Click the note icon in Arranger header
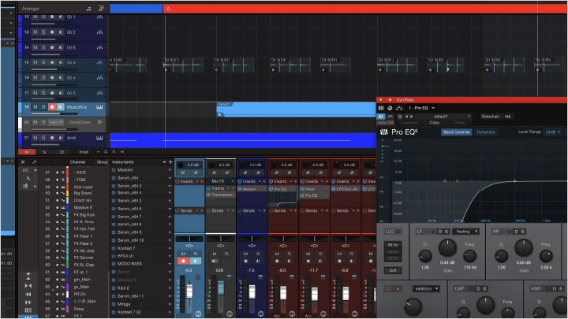Image resolution: width=568 pixels, height=319 pixels. pos(88,9)
